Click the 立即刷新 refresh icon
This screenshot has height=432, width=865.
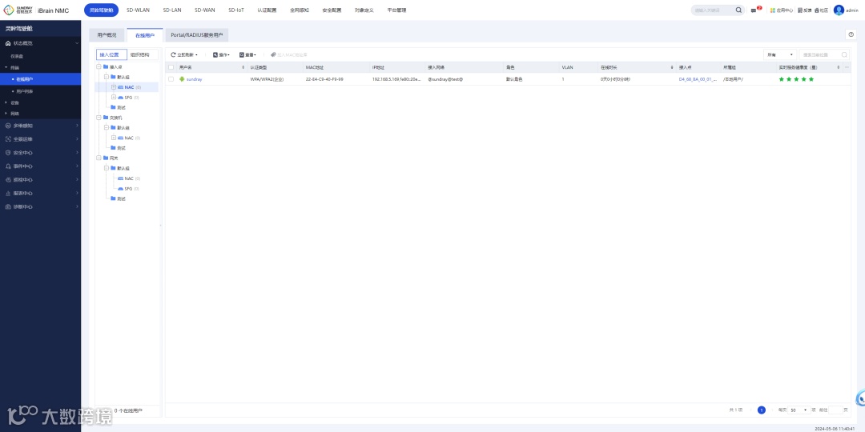173,54
